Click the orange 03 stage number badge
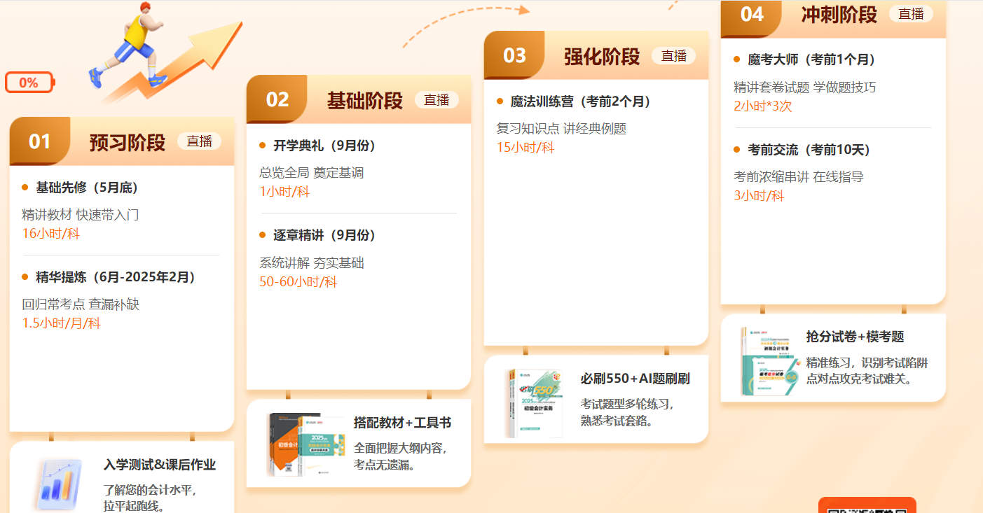Image resolution: width=983 pixels, height=513 pixels. (514, 56)
